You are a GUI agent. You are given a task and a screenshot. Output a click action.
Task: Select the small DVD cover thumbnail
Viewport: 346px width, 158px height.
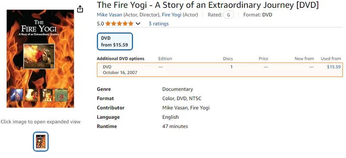pos(41,142)
